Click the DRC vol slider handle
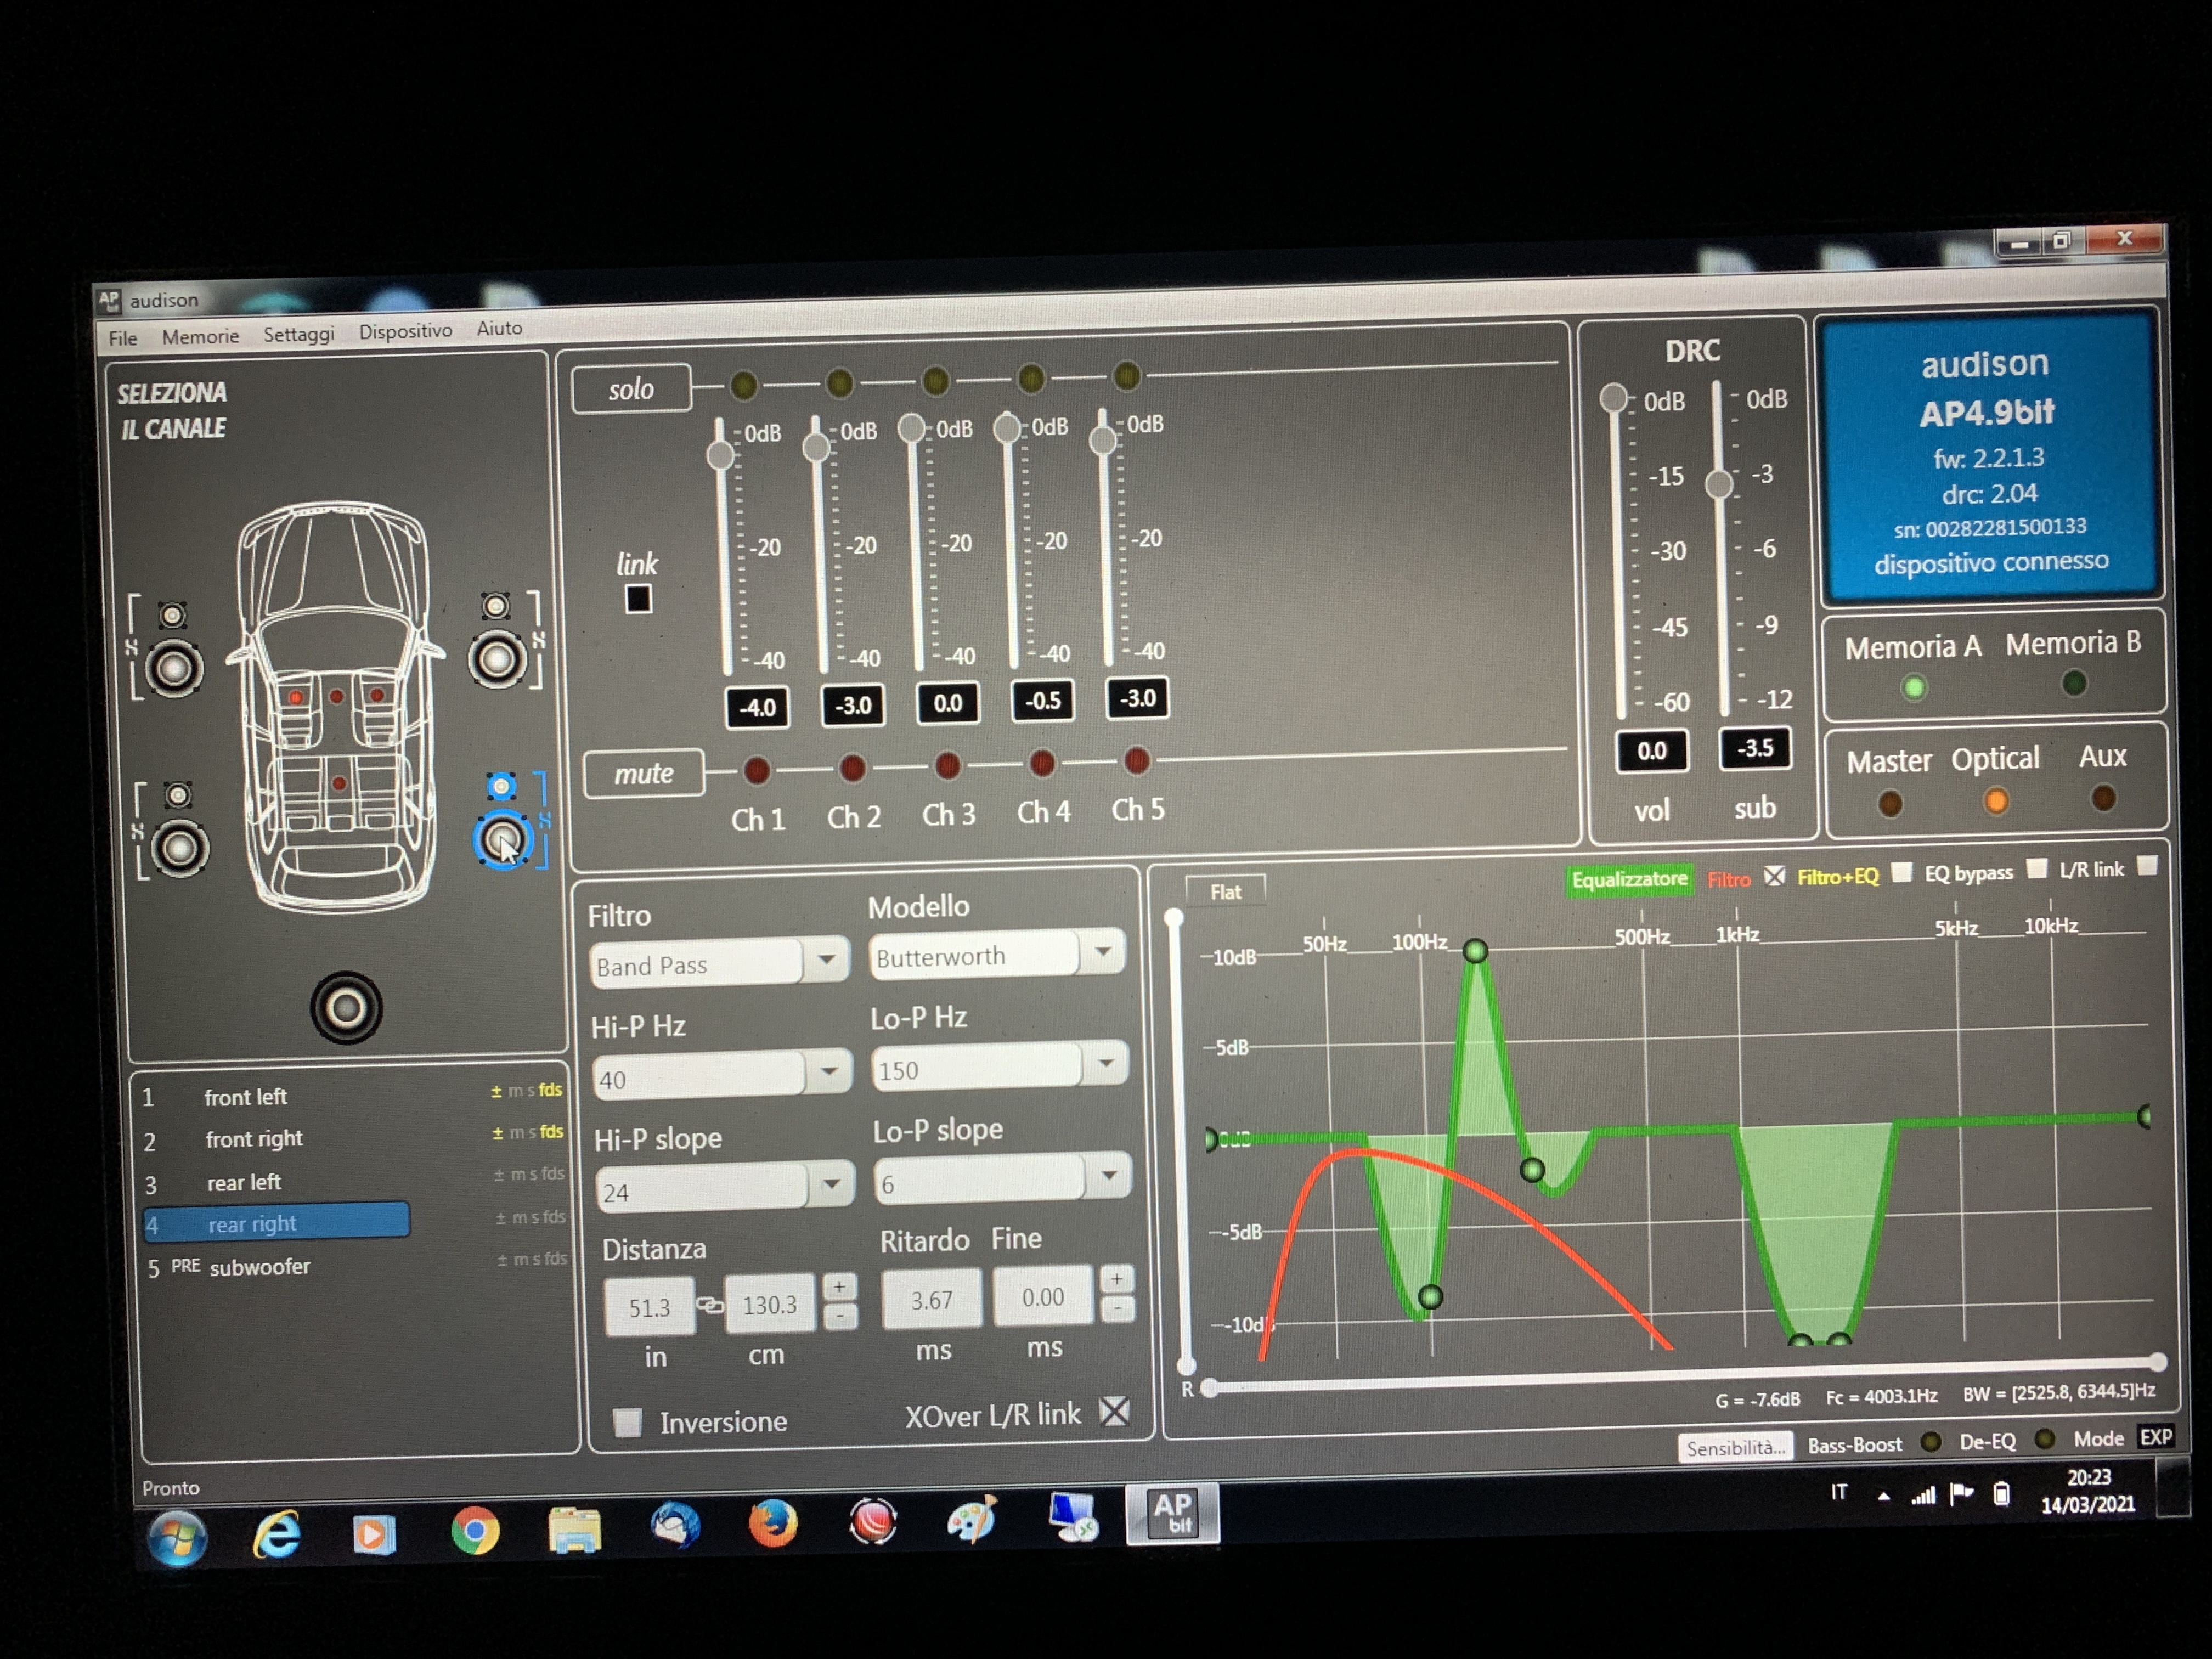 [1613, 398]
